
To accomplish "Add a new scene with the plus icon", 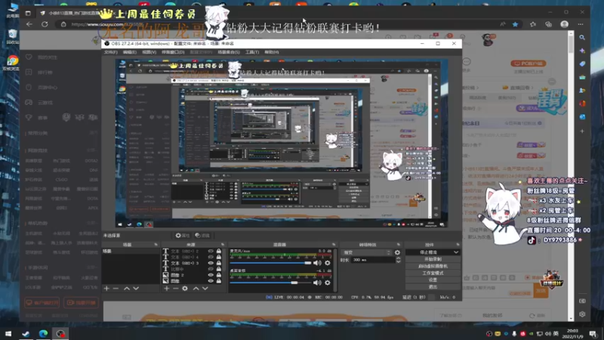I will 106,289.
